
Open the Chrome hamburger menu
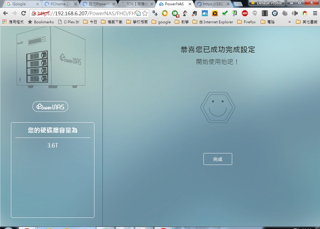(315, 14)
